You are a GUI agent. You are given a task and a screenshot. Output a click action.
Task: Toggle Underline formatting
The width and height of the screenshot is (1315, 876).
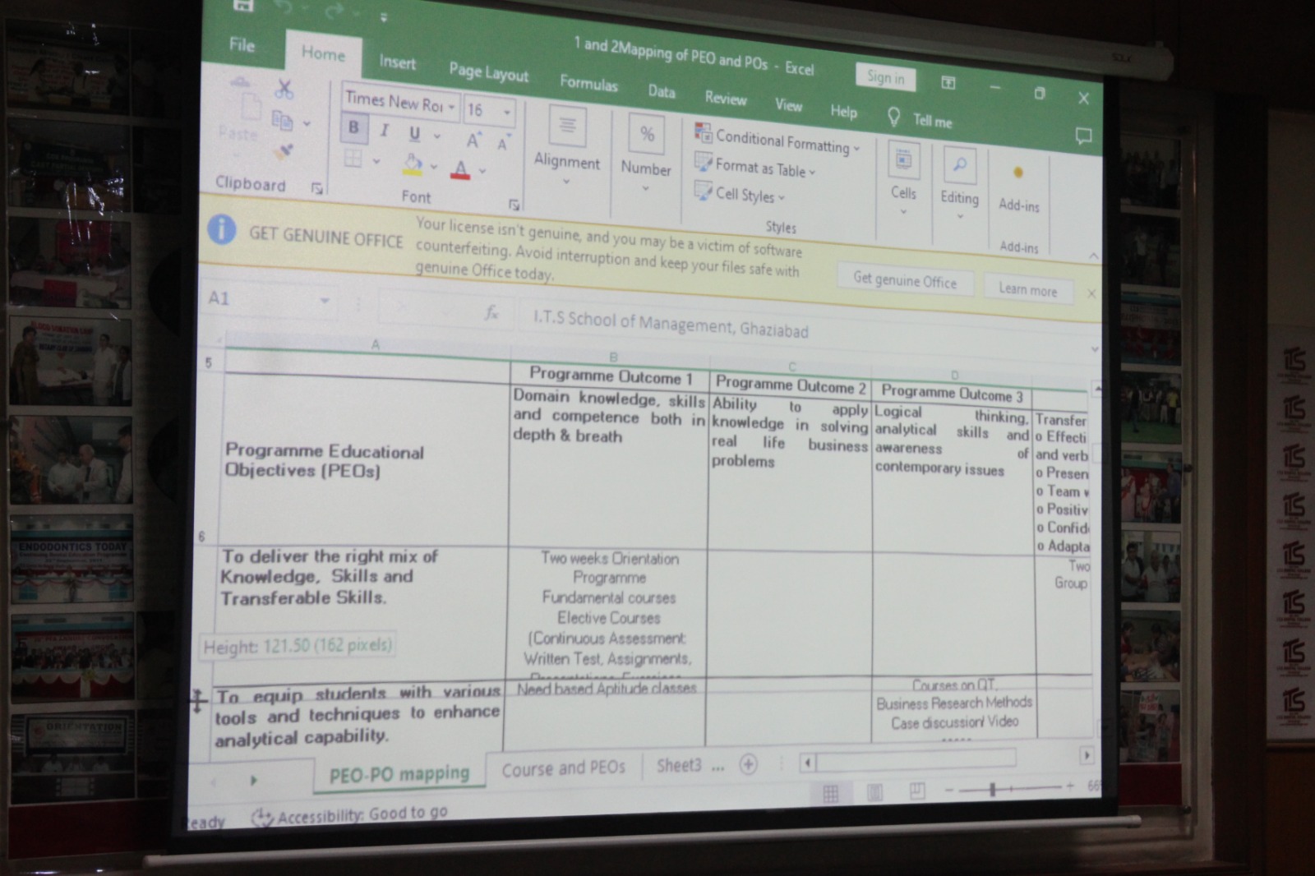pyautogui.click(x=414, y=134)
